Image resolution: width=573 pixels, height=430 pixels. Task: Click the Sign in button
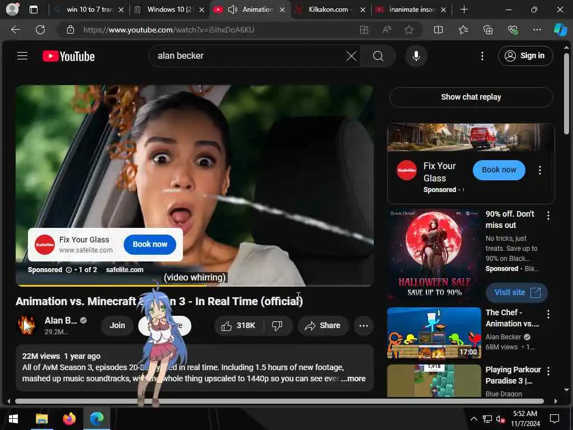(x=525, y=56)
